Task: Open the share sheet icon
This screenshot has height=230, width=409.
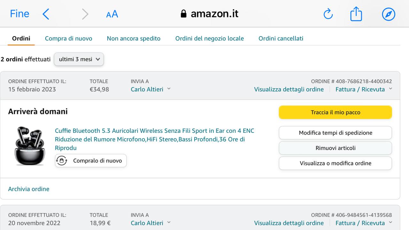Action: (x=356, y=14)
